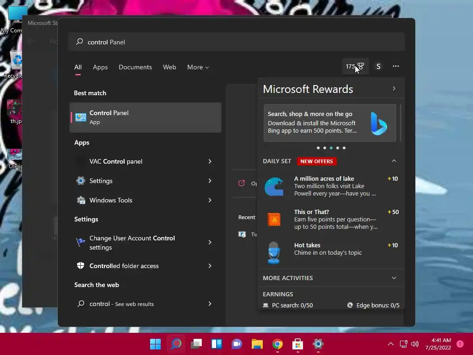The width and height of the screenshot is (473, 355).
Task: Open the This or That? activity
Action: tap(331, 220)
